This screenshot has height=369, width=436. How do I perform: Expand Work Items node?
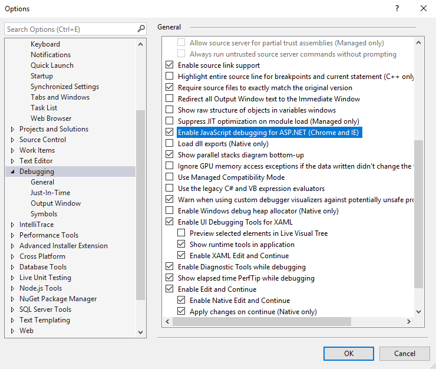click(12, 150)
